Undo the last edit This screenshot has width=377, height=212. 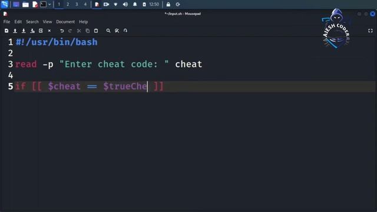pyautogui.click(x=62, y=31)
